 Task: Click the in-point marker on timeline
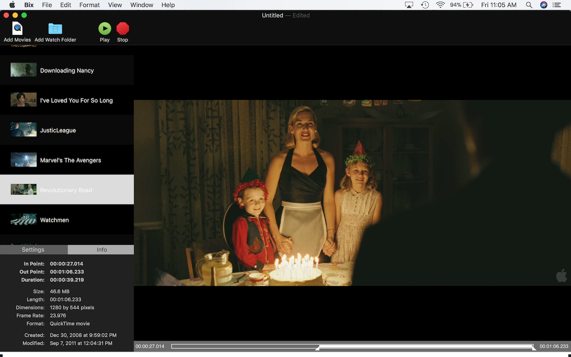pos(317,348)
